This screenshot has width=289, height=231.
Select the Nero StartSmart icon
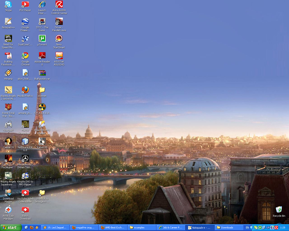pyautogui.click(x=59, y=39)
